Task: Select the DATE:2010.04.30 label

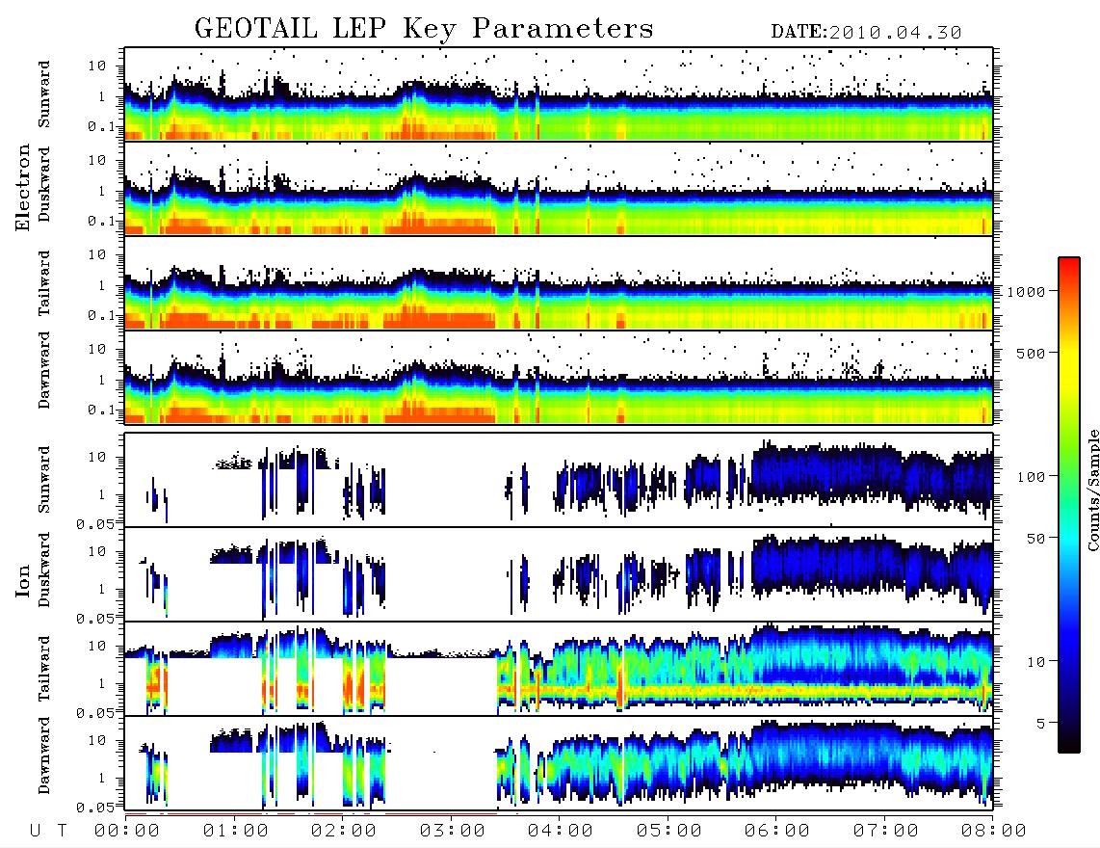Action: click(x=866, y=33)
